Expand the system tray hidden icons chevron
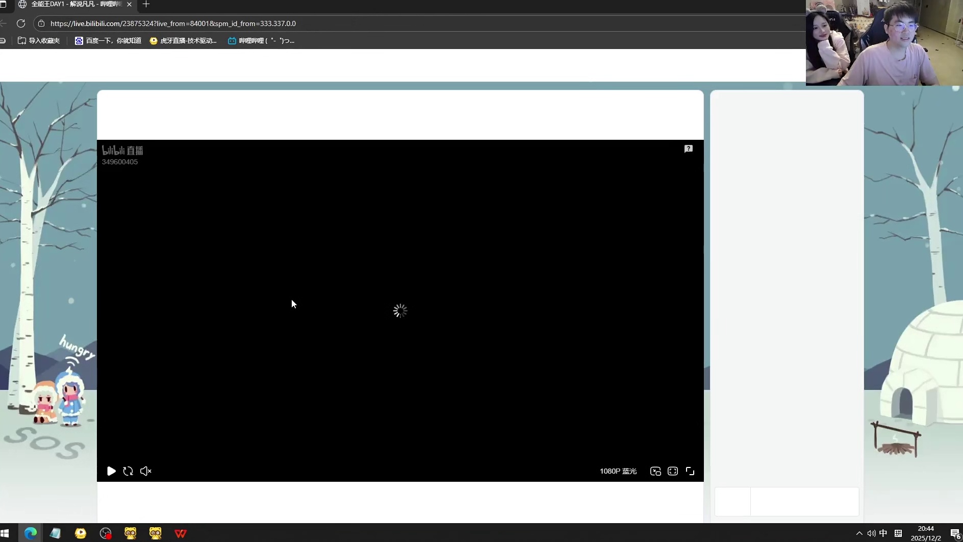This screenshot has height=542, width=963. coord(859,533)
